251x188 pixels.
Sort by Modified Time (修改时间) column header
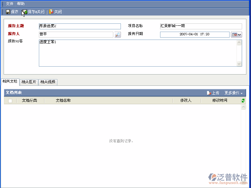point(220,101)
